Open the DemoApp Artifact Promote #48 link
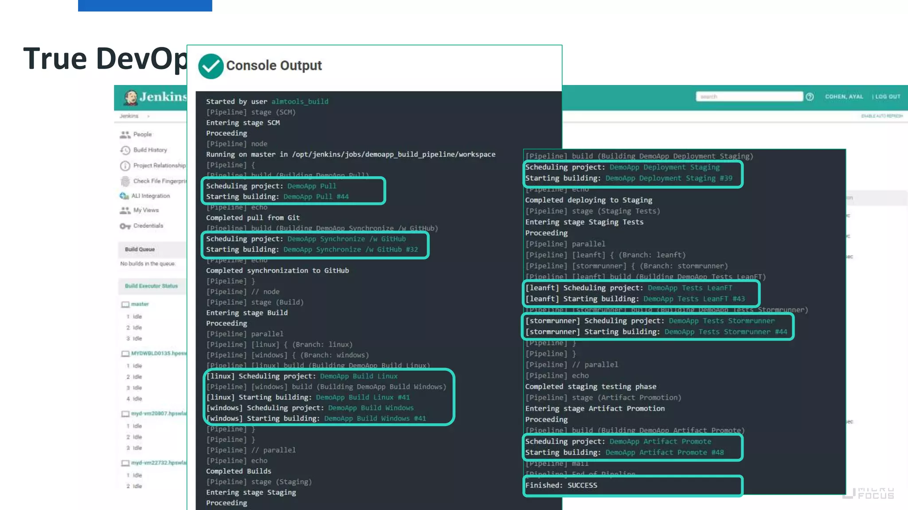 (x=665, y=452)
